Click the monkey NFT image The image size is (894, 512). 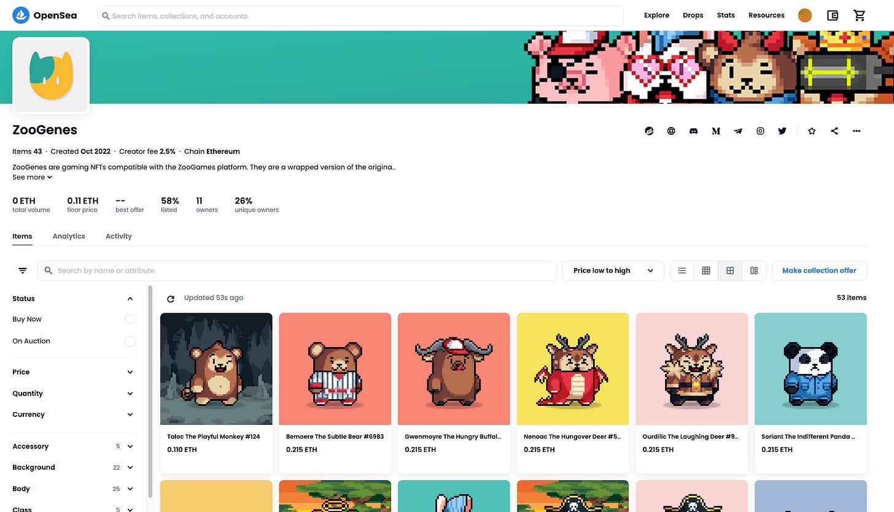pyautogui.click(x=216, y=369)
